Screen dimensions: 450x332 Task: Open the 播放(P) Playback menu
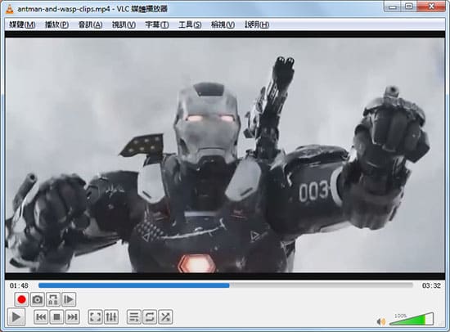pos(56,25)
